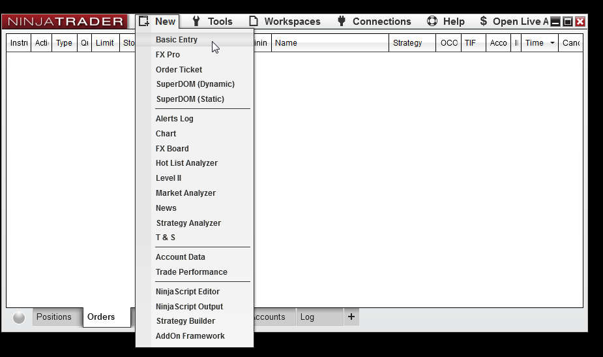This screenshot has width=603, height=357.
Task: Sort by TIF column header
Action: pyautogui.click(x=473, y=42)
